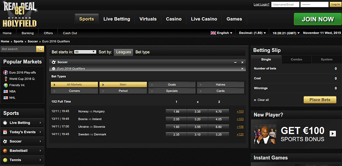Open the Bet starts in dropdown
Image resolution: width=342 pixels, height=166 pixels.
pyautogui.click(x=85, y=52)
